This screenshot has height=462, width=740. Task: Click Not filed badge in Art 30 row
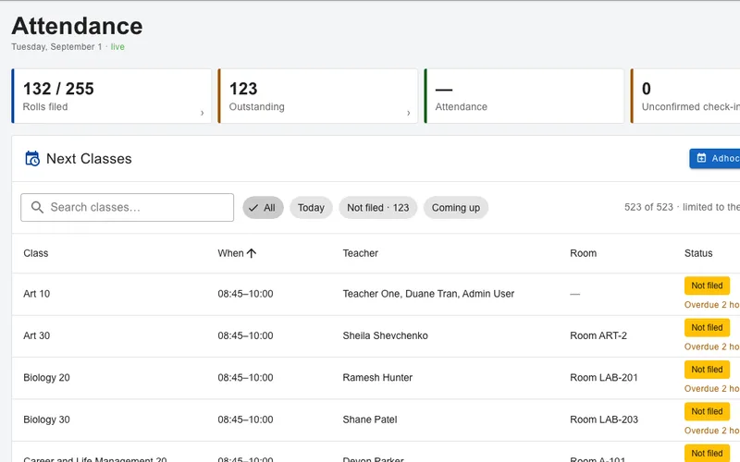tap(707, 328)
